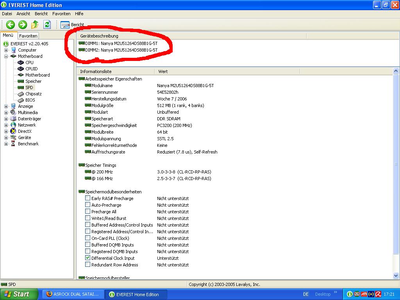Toggle Buffered Address/Control Inputs checkbox

87,225
